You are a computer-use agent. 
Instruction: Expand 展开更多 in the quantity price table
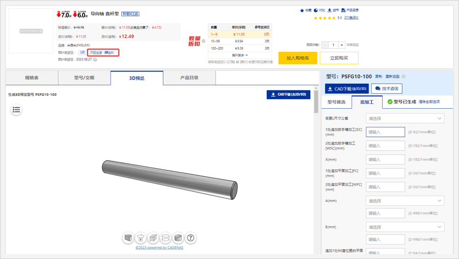click(240, 55)
